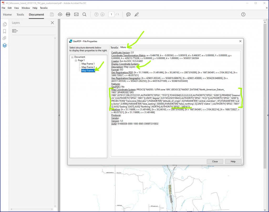The image size is (269, 212).
Task: Collapse left panel with divider arrow
Action: pyautogui.click(x=59, y=115)
